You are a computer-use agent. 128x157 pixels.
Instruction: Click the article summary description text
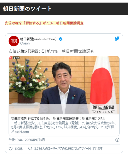point(63,125)
